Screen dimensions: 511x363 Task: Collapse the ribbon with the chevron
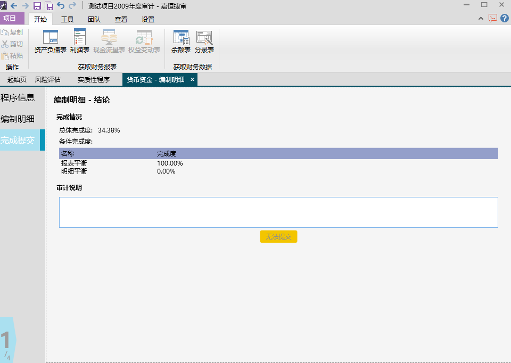click(481, 19)
